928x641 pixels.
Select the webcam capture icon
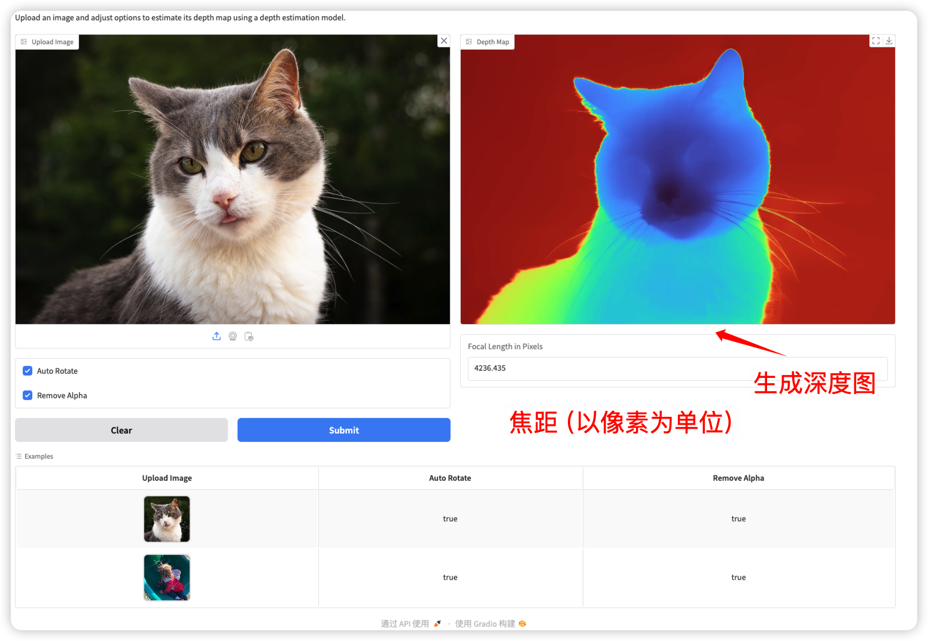tap(233, 337)
